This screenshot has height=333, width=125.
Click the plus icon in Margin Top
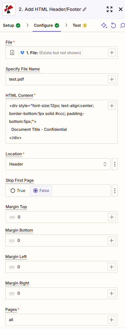pos(112,217)
